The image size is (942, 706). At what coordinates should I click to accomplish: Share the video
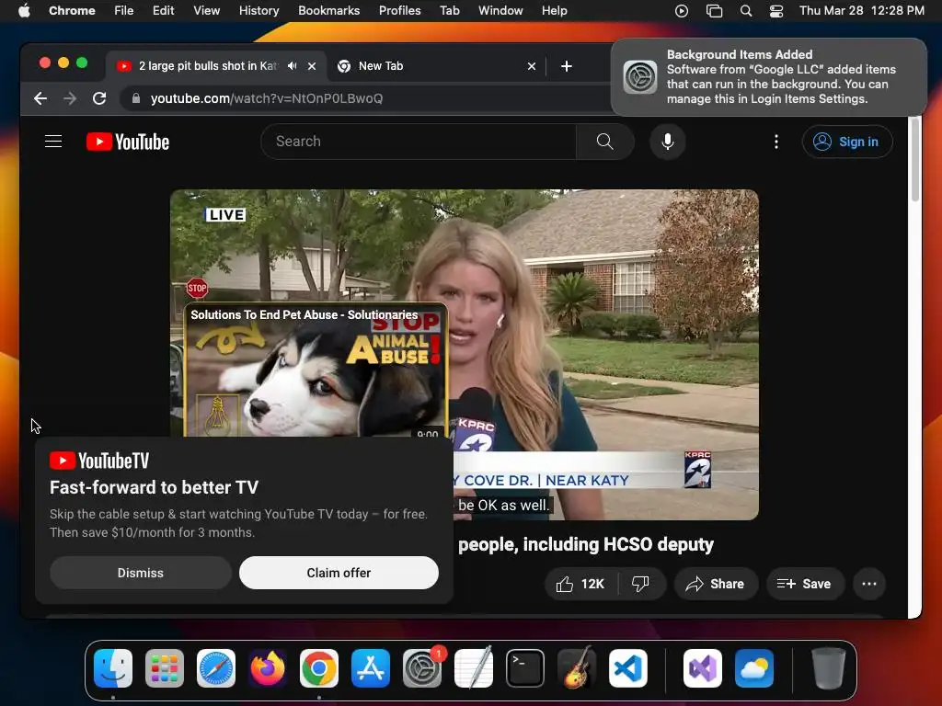tap(716, 584)
